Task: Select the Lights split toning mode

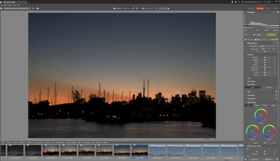Action: pyautogui.click(x=274, y=105)
